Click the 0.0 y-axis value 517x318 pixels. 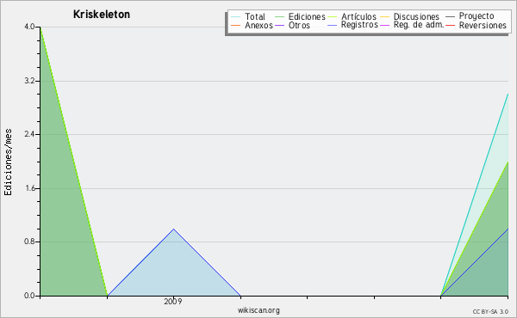[29, 296]
